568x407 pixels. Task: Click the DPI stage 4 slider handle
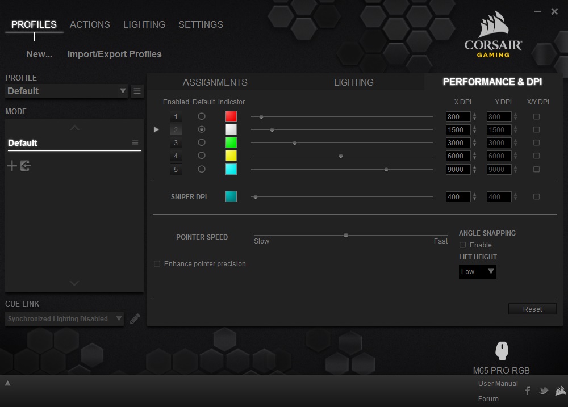pos(341,156)
